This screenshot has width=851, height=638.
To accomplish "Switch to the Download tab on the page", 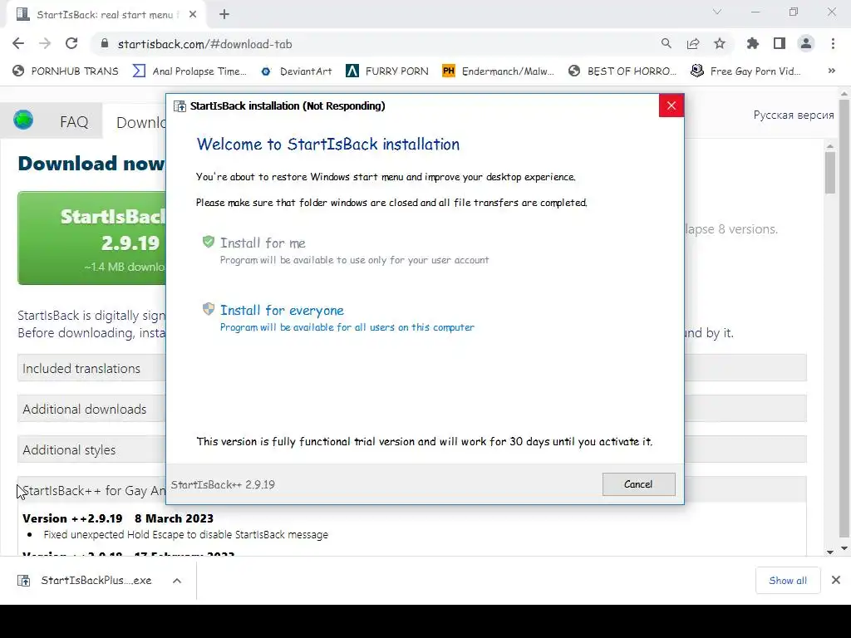I will pyautogui.click(x=141, y=122).
